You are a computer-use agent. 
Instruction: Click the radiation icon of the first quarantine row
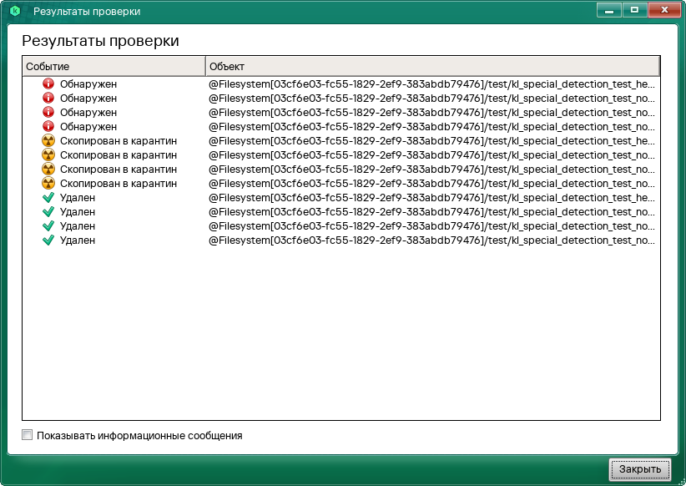click(x=48, y=140)
